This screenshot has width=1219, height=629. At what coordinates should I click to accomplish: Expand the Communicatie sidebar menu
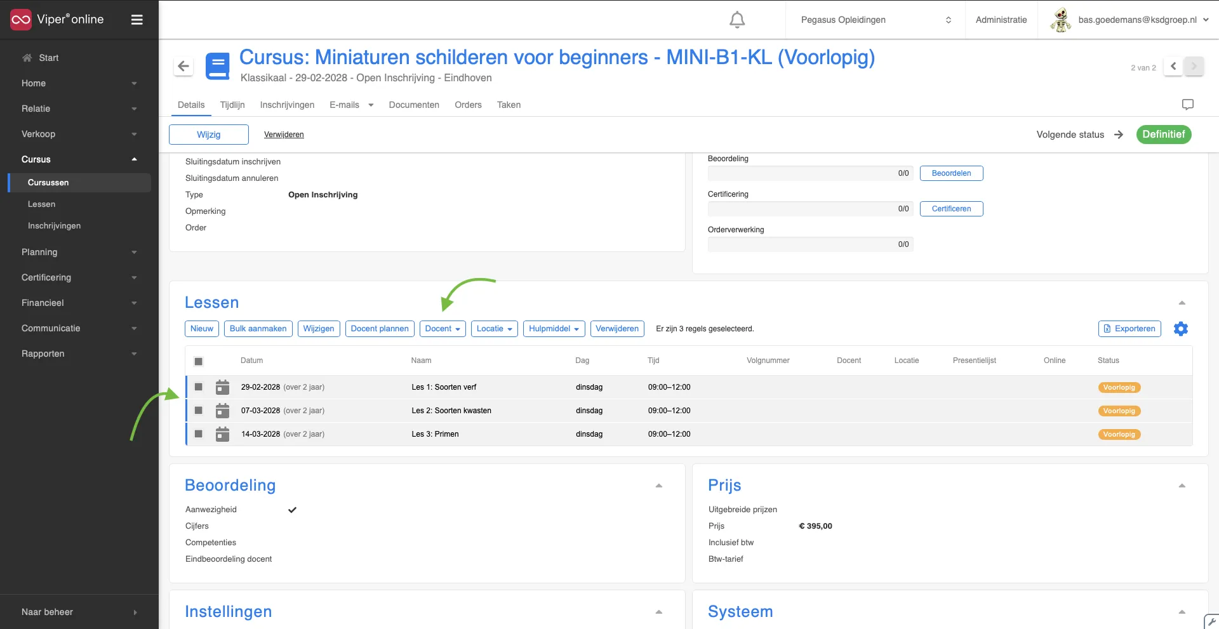point(79,328)
